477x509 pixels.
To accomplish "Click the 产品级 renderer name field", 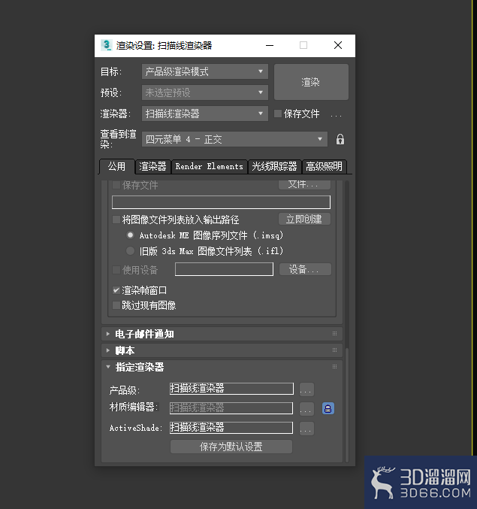I will point(231,389).
